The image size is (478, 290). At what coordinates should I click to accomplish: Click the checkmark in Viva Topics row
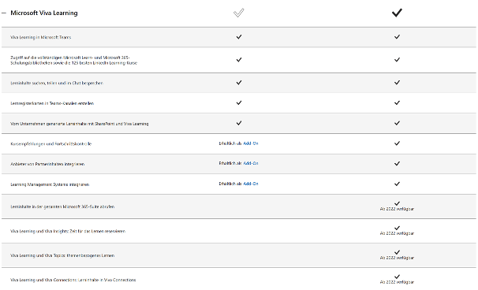coord(397,252)
